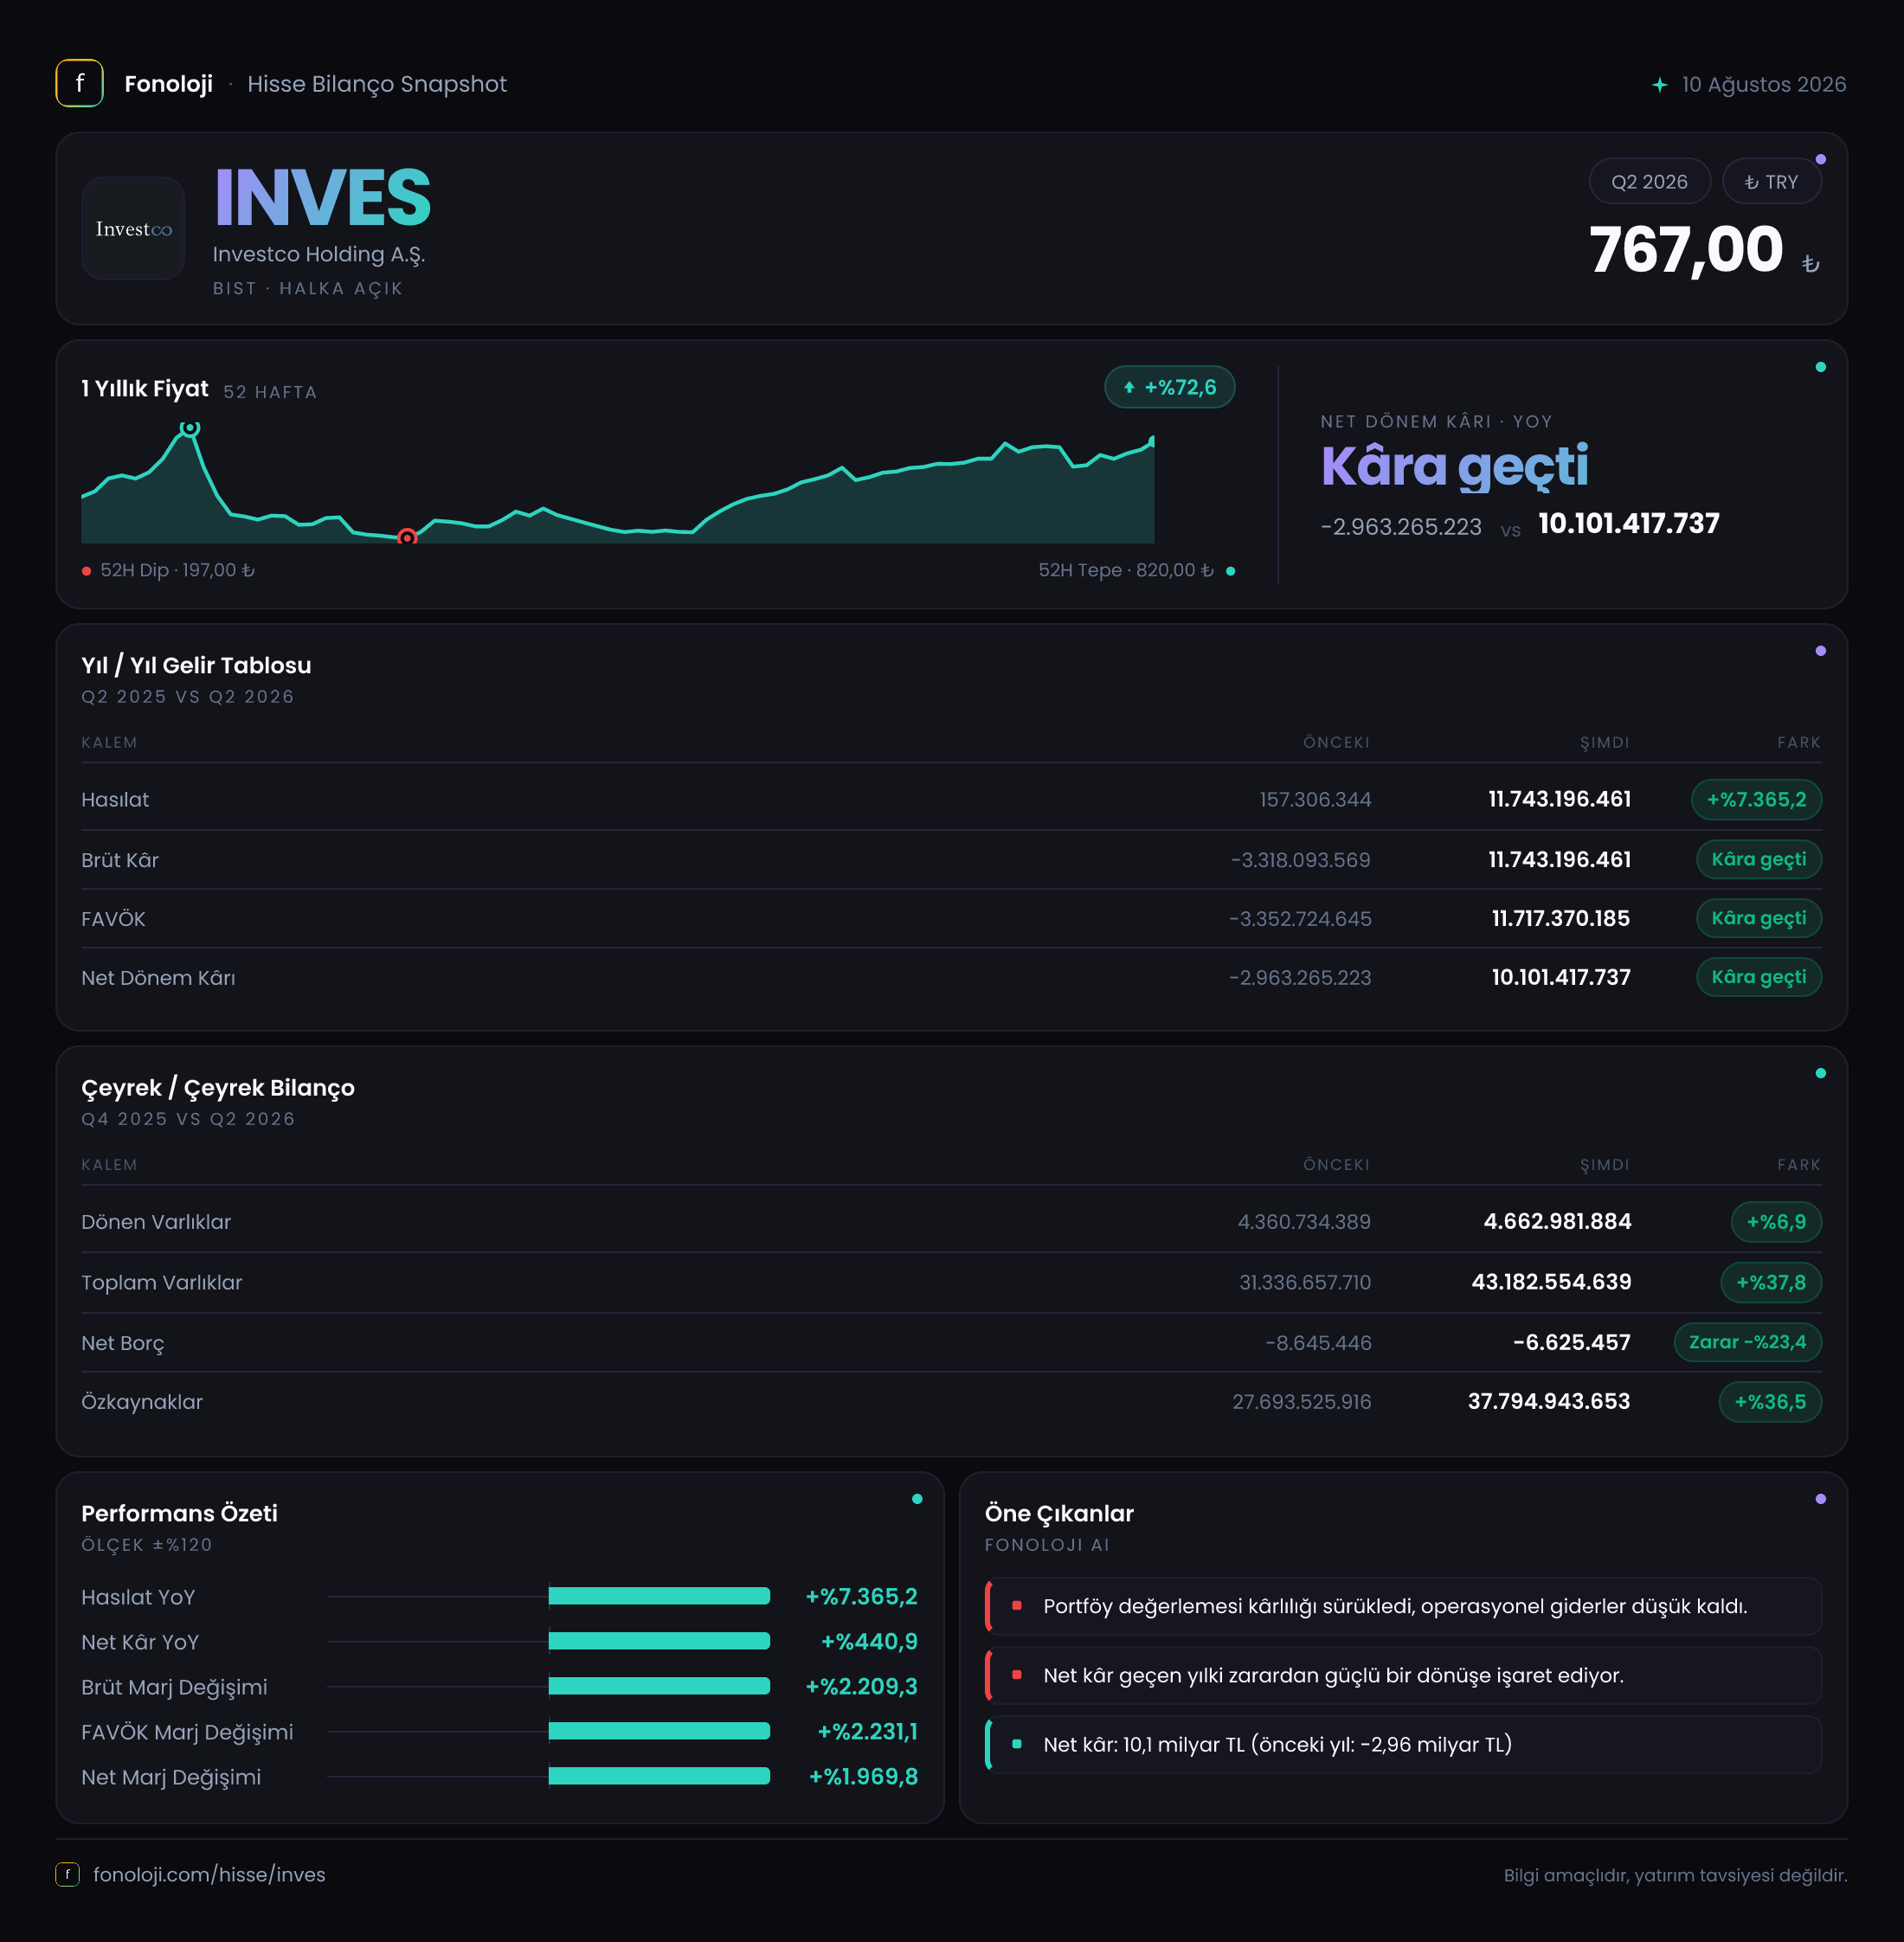Click the Net Kâr YoY performance bar

coord(659,1641)
